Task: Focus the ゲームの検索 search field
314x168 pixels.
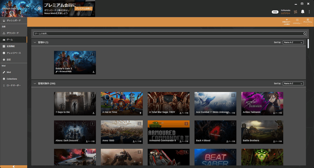Action: point(168,34)
